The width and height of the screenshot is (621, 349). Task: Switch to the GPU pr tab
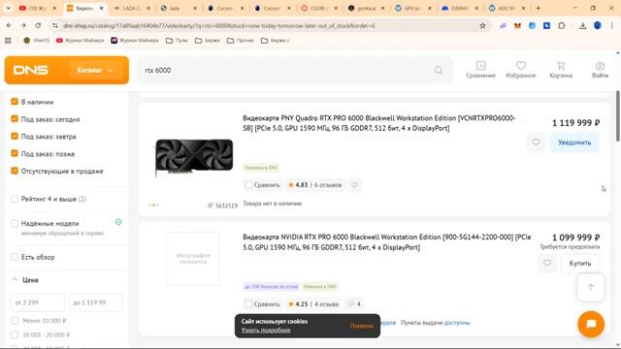[x=413, y=8]
